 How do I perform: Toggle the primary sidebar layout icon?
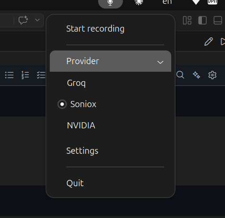(202, 20)
